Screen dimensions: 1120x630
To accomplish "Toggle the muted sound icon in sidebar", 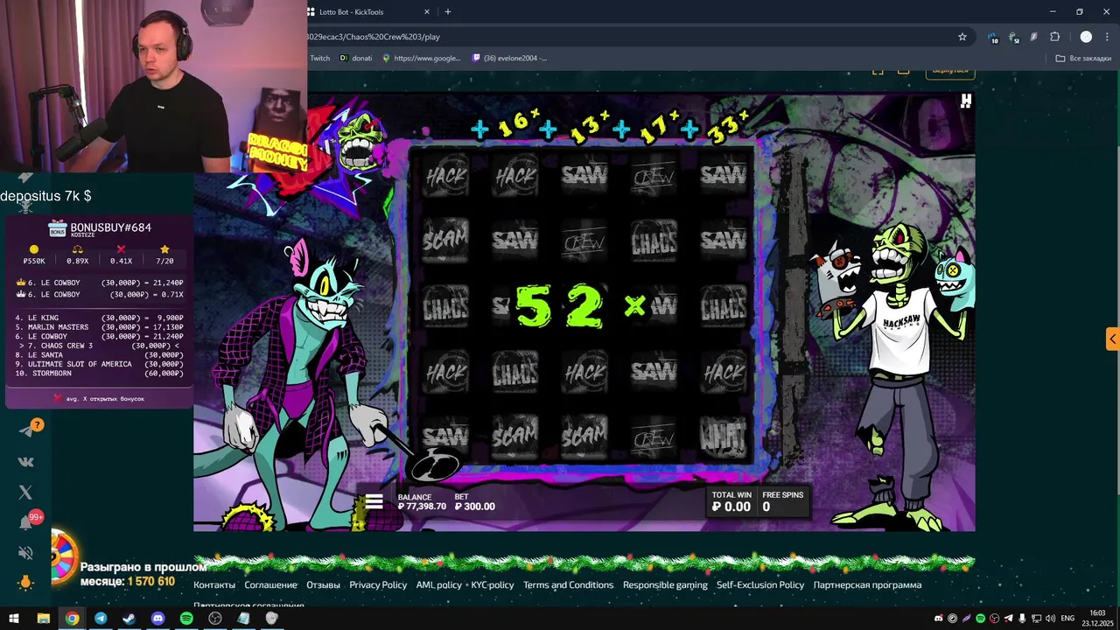I will [x=25, y=553].
